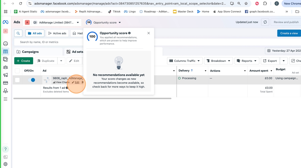This screenshot has width=301, height=168.
Task: Open Ads reporting icon in sidebar
Action: click(5, 59)
